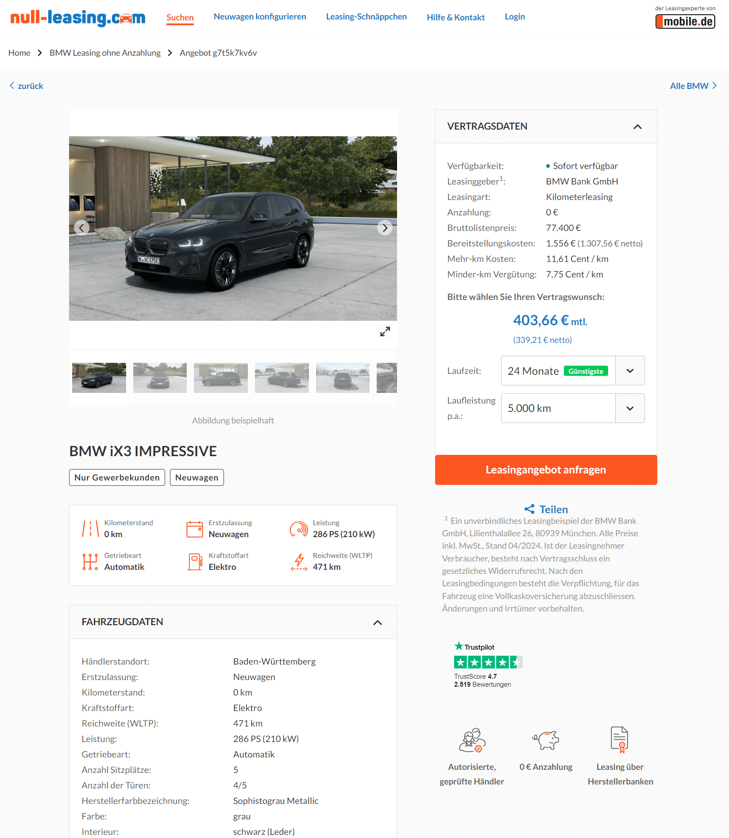This screenshot has height=838, width=729.
Task: Select the third car thumbnail, side view
Action: point(220,378)
